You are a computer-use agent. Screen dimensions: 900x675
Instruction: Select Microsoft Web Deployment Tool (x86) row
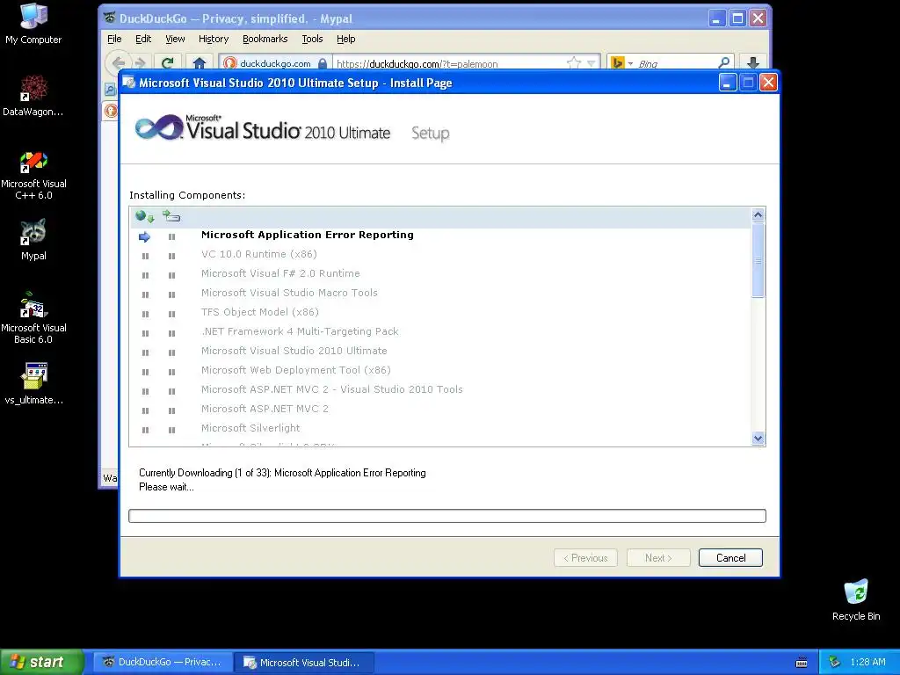point(440,370)
